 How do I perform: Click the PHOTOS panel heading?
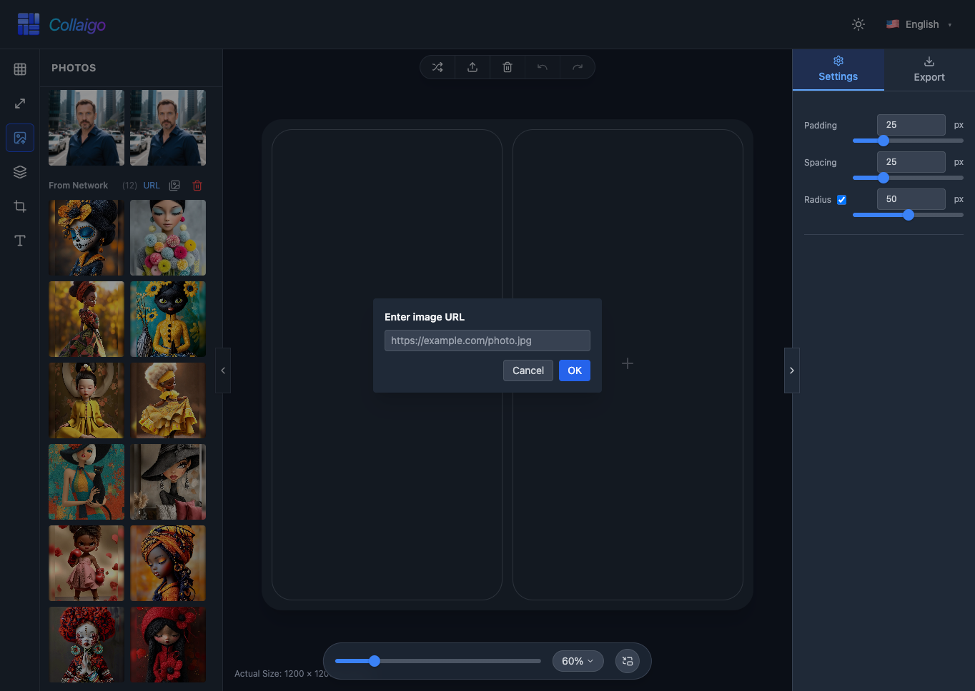[x=74, y=68]
